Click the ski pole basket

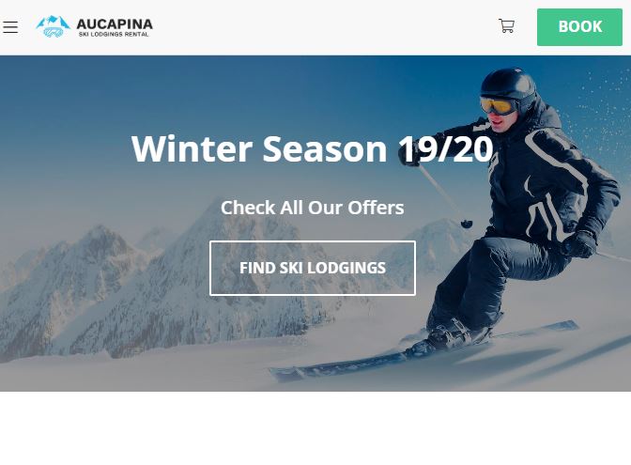pyautogui.click(x=467, y=224)
